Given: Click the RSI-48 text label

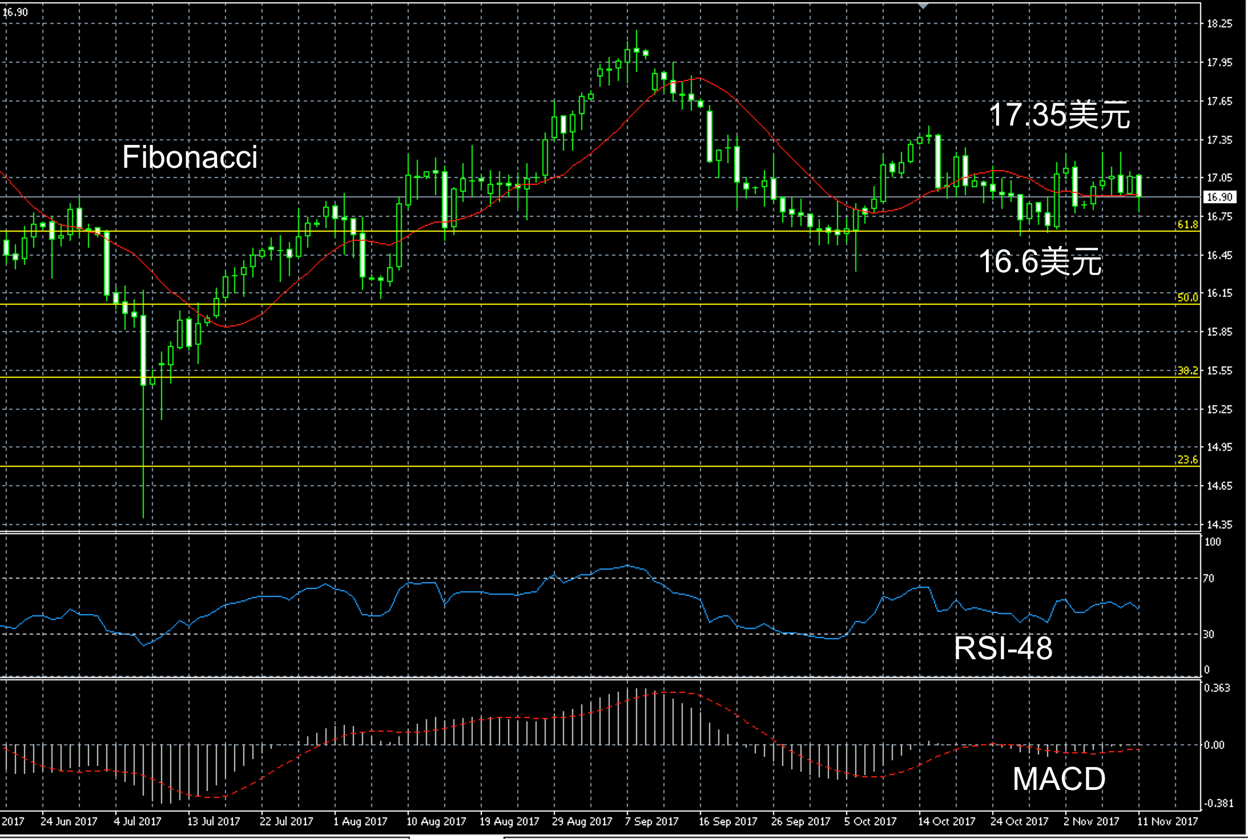Looking at the screenshot, I should tap(1003, 648).
